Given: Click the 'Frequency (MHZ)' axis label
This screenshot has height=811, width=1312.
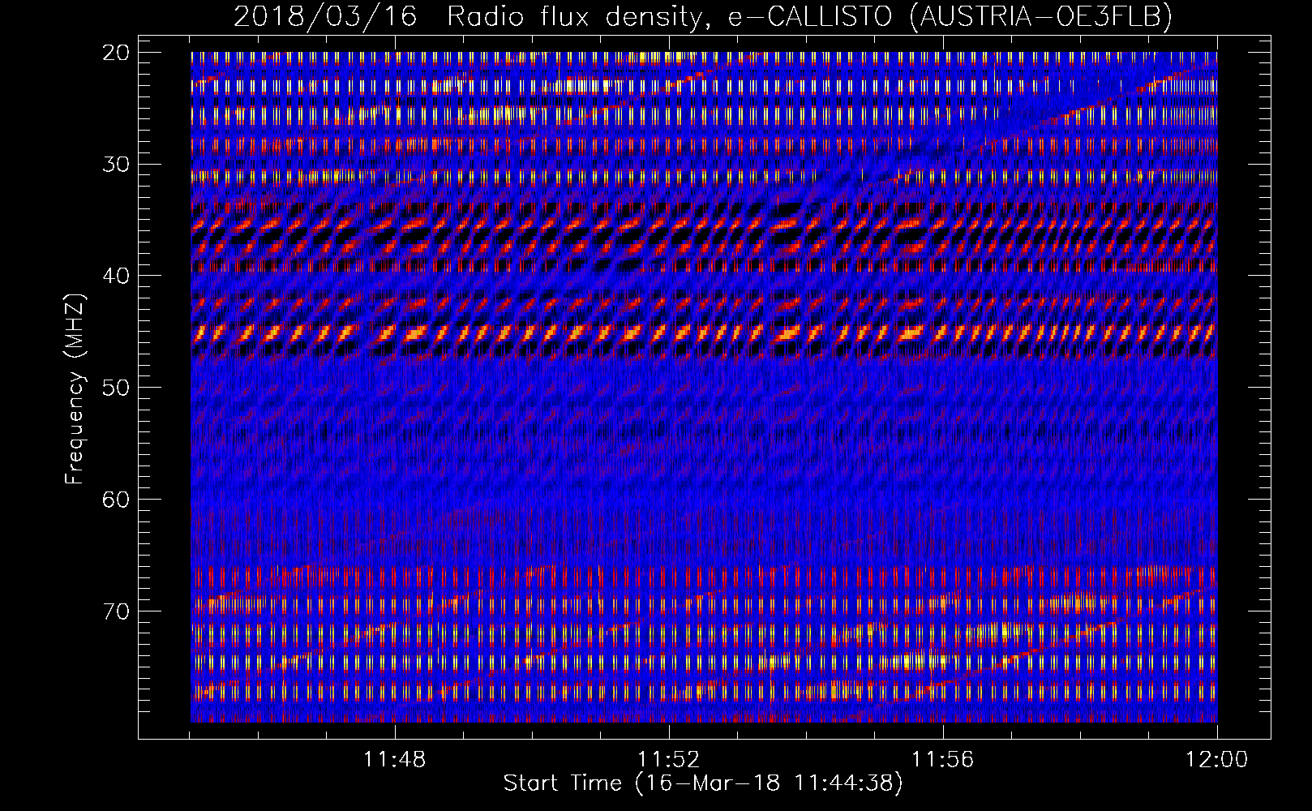Looking at the screenshot, I should [x=75, y=389].
